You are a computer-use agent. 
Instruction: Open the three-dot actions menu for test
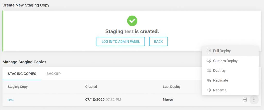[254, 100]
